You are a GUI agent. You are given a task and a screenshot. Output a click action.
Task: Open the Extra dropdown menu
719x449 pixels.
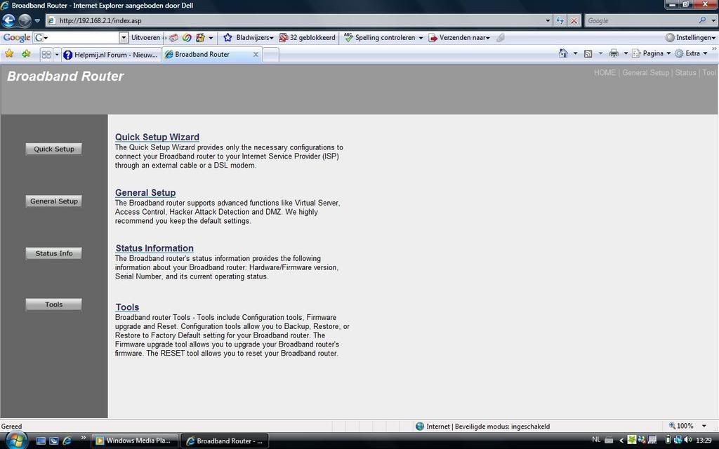pos(692,53)
